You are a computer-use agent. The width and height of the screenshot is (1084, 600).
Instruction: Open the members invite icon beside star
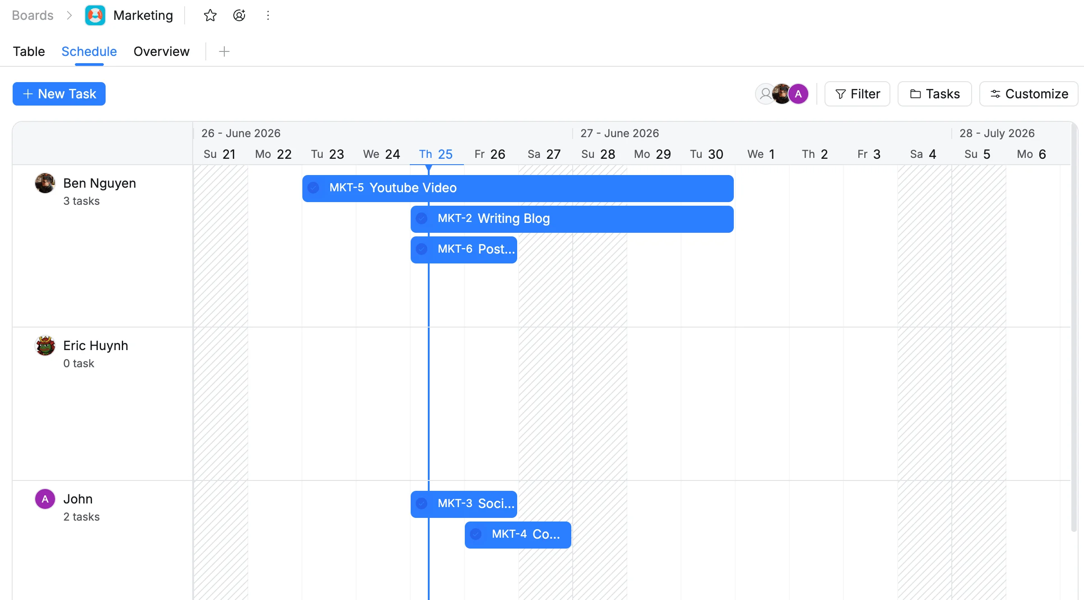pyautogui.click(x=239, y=15)
